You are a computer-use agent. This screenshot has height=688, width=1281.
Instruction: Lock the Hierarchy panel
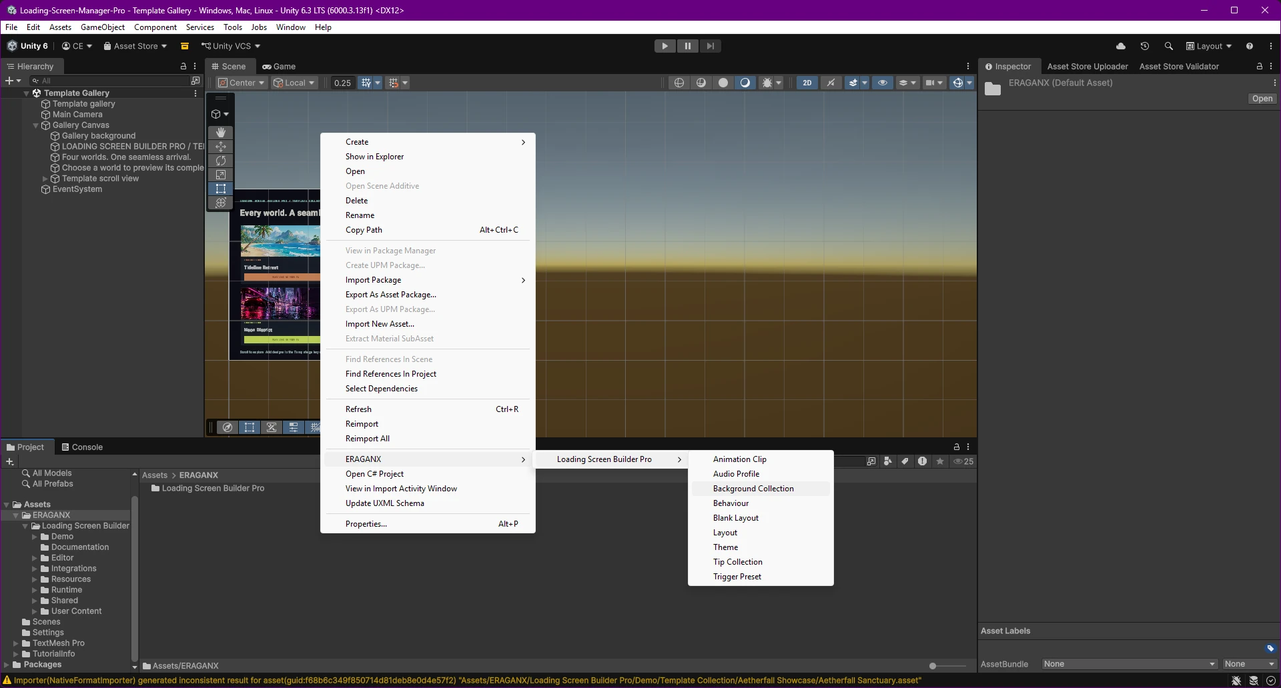pos(183,66)
